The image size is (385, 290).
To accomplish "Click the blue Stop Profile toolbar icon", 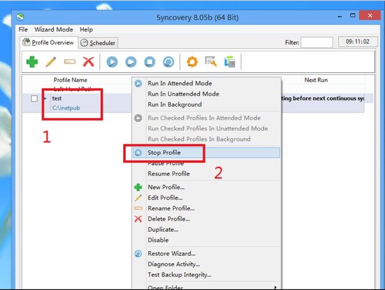I will (x=150, y=61).
